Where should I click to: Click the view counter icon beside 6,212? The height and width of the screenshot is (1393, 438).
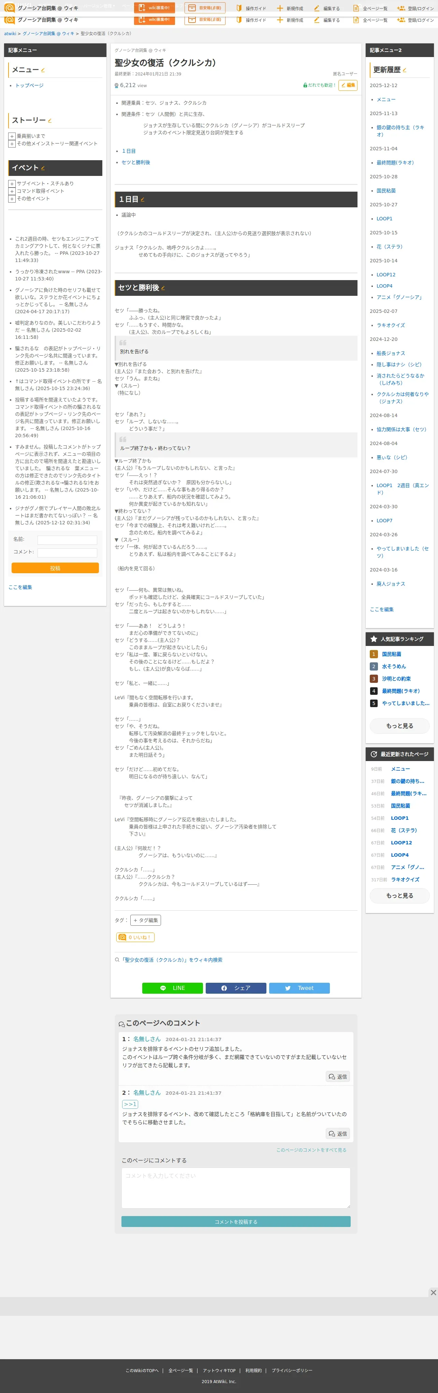tap(116, 85)
